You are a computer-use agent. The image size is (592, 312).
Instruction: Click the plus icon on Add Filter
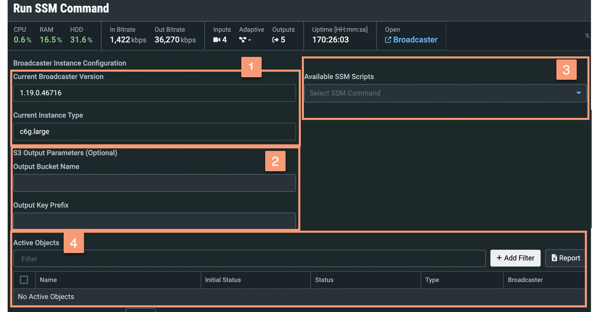pyautogui.click(x=499, y=258)
